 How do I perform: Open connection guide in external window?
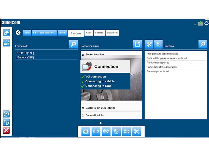point(137,44)
